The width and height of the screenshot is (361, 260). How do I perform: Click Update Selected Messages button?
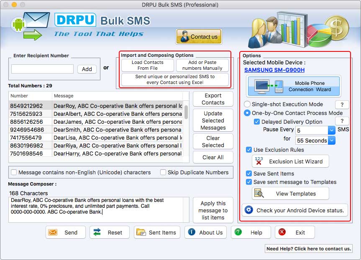pos(213,120)
